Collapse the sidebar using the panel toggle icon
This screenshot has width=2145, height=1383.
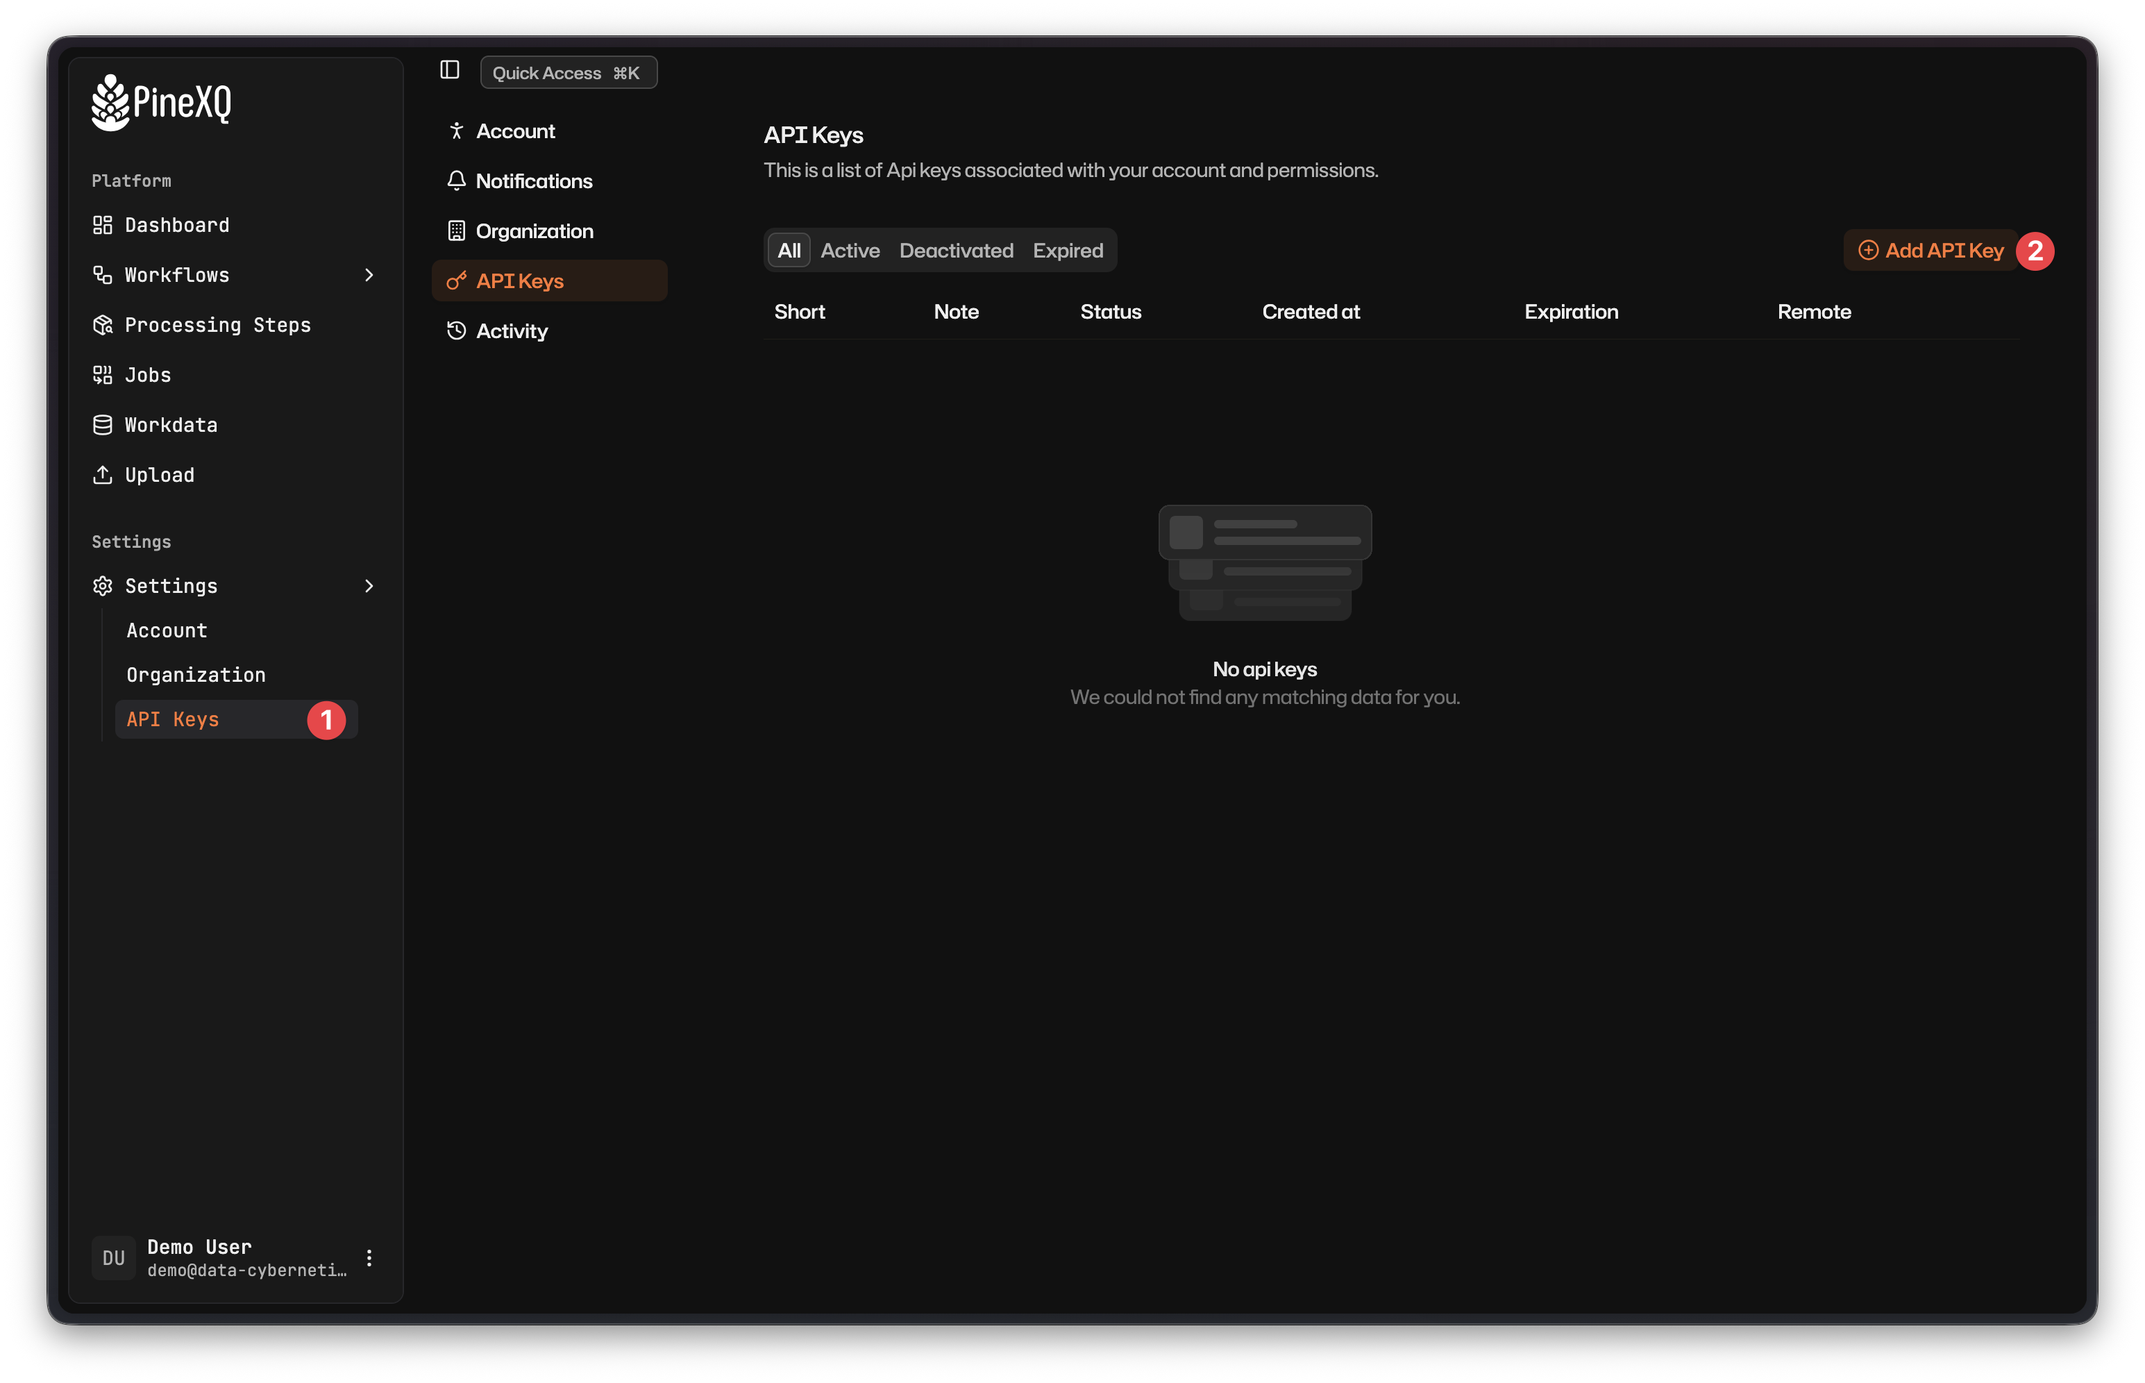tap(449, 69)
